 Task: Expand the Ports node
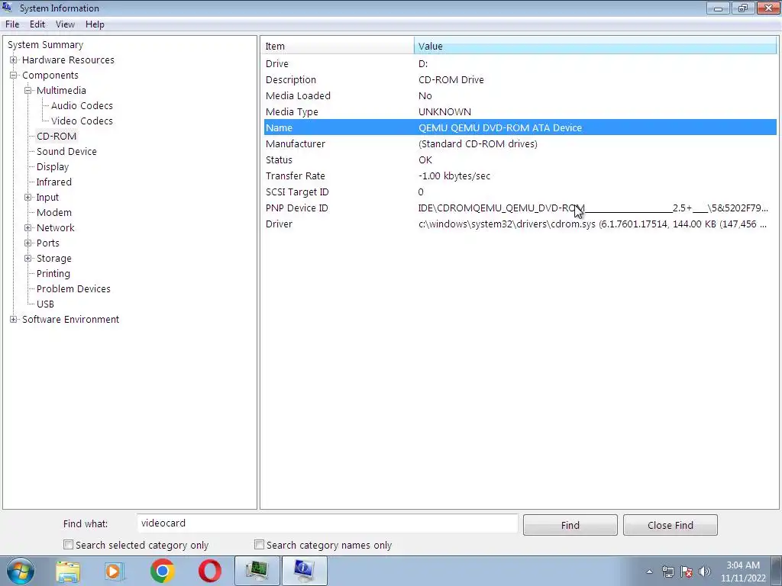tap(28, 243)
